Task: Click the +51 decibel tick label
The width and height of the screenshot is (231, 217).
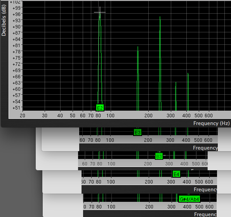Action: 16,108
